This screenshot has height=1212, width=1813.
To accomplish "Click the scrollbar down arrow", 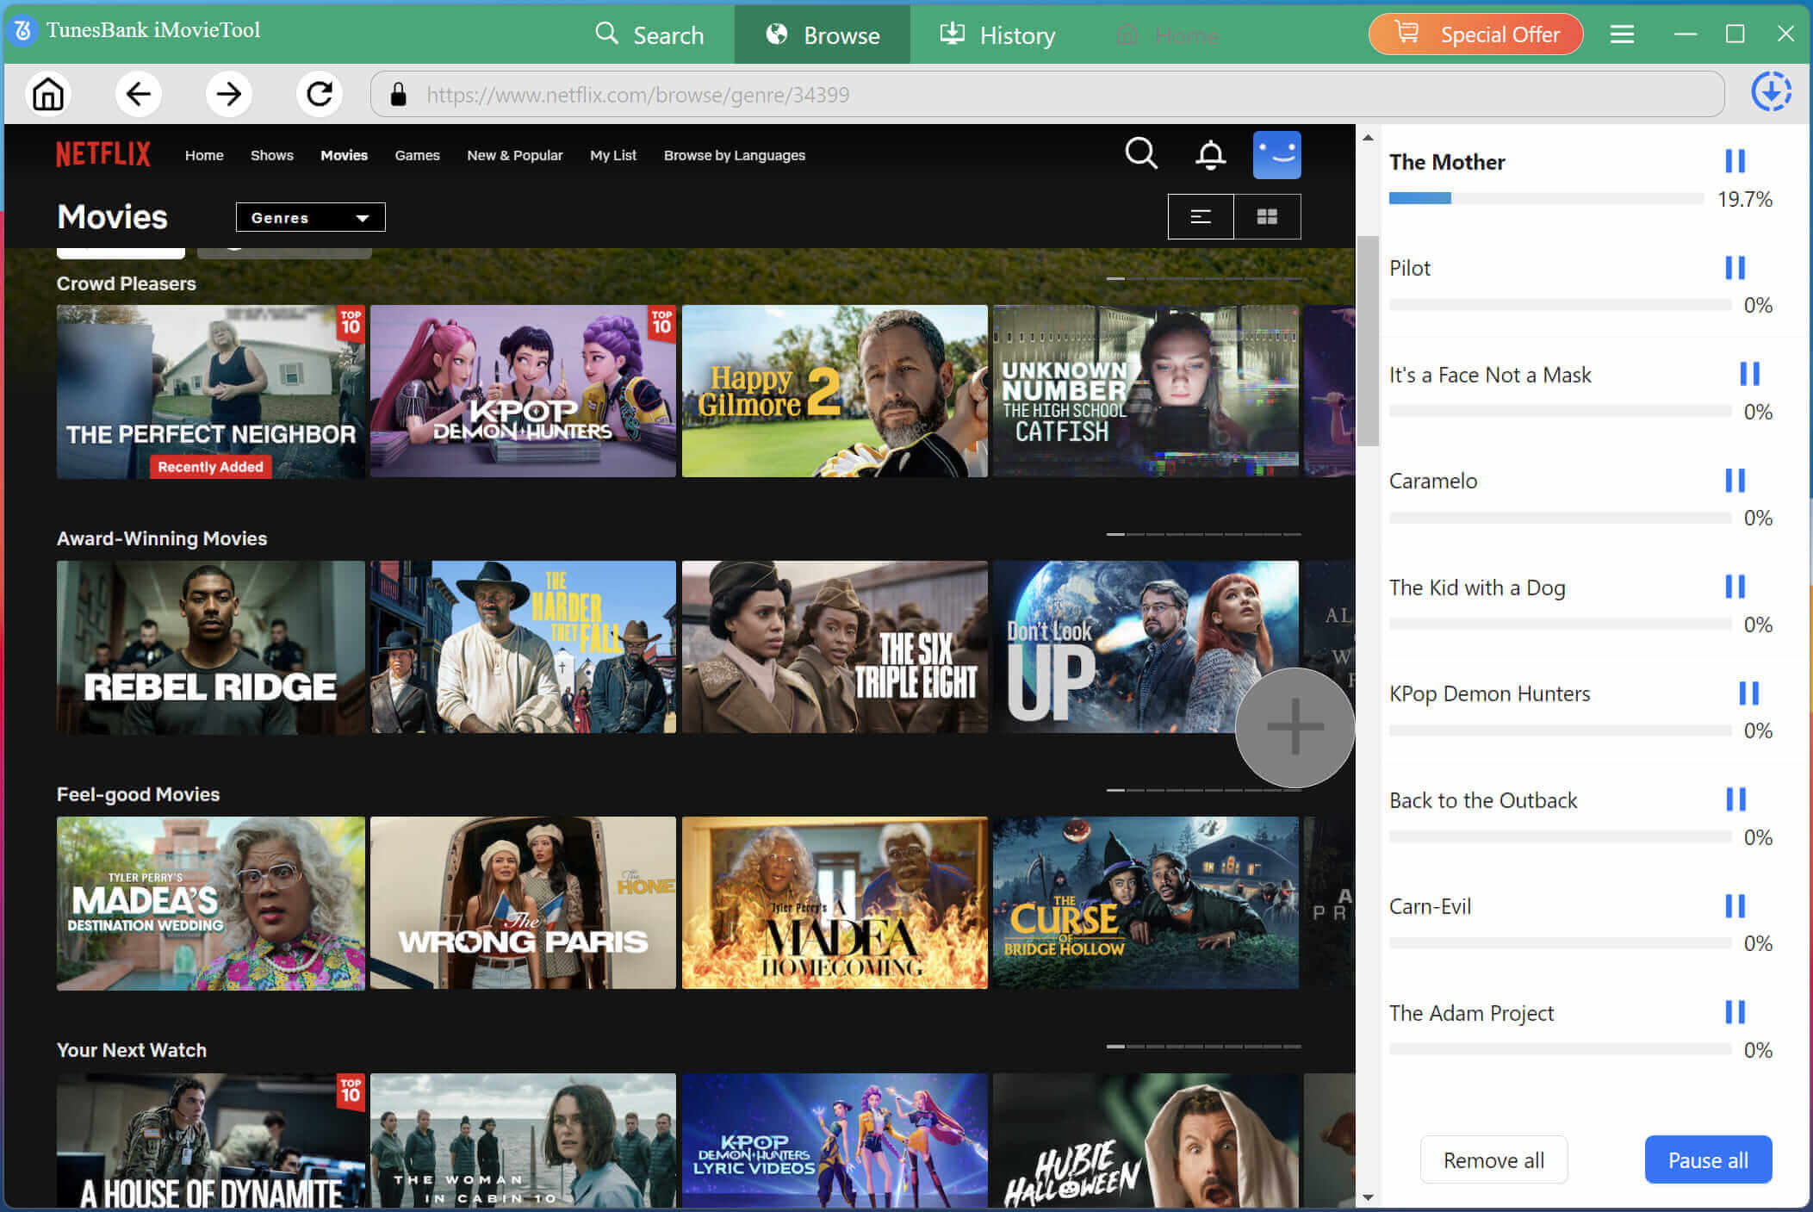I will coord(1368,1197).
